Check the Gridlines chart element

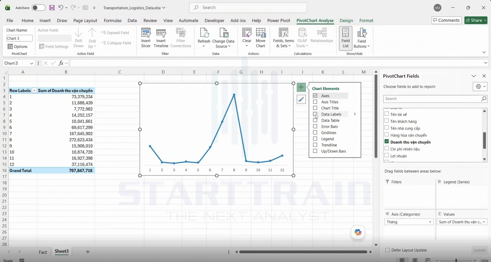pyautogui.click(x=315, y=133)
